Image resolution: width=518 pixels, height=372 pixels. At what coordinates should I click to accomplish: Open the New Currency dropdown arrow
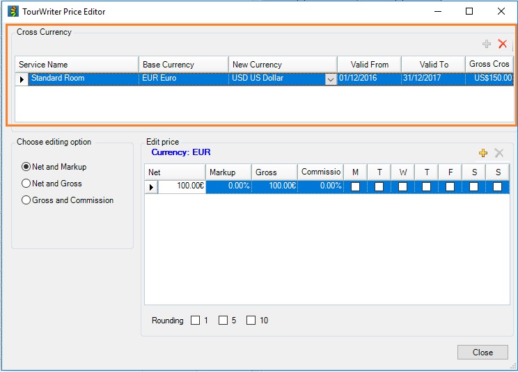point(330,79)
